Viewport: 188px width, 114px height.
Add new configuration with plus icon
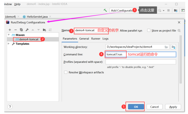pyautogui.click(x=10, y=30)
